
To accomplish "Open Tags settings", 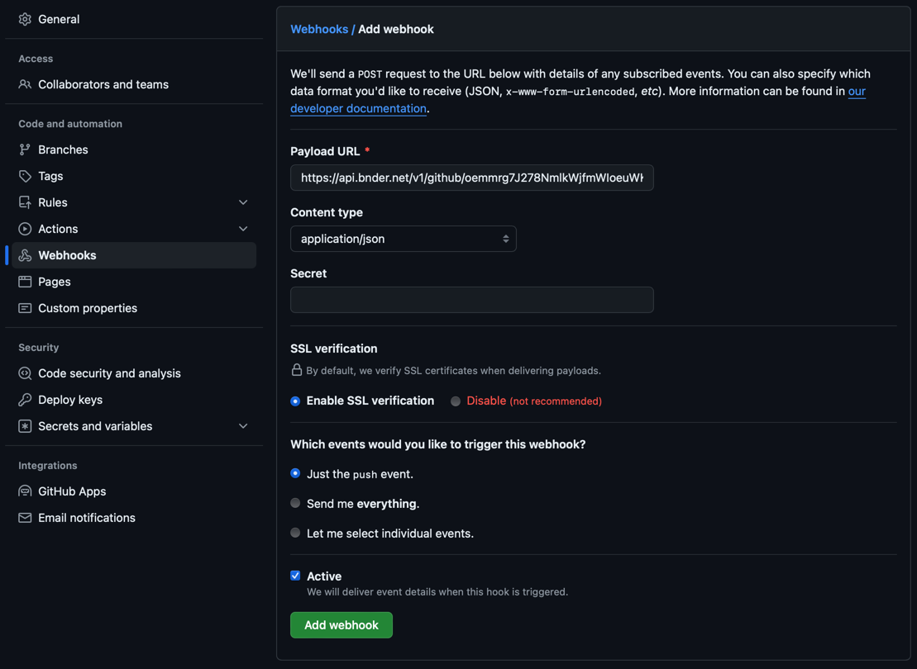I will pyautogui.click(x=134, y=176).
